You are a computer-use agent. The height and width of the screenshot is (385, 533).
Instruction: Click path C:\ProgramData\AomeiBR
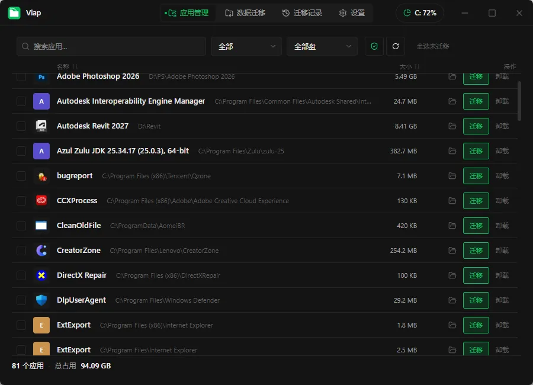coord(147,226)
